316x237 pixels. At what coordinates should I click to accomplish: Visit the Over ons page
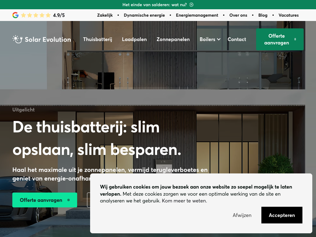(238, 15)
